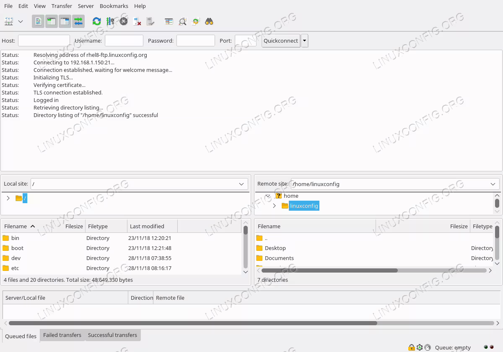Screen dimensions: 503x352
Task: Open the Site Manager icon
Action: [9, 21]
